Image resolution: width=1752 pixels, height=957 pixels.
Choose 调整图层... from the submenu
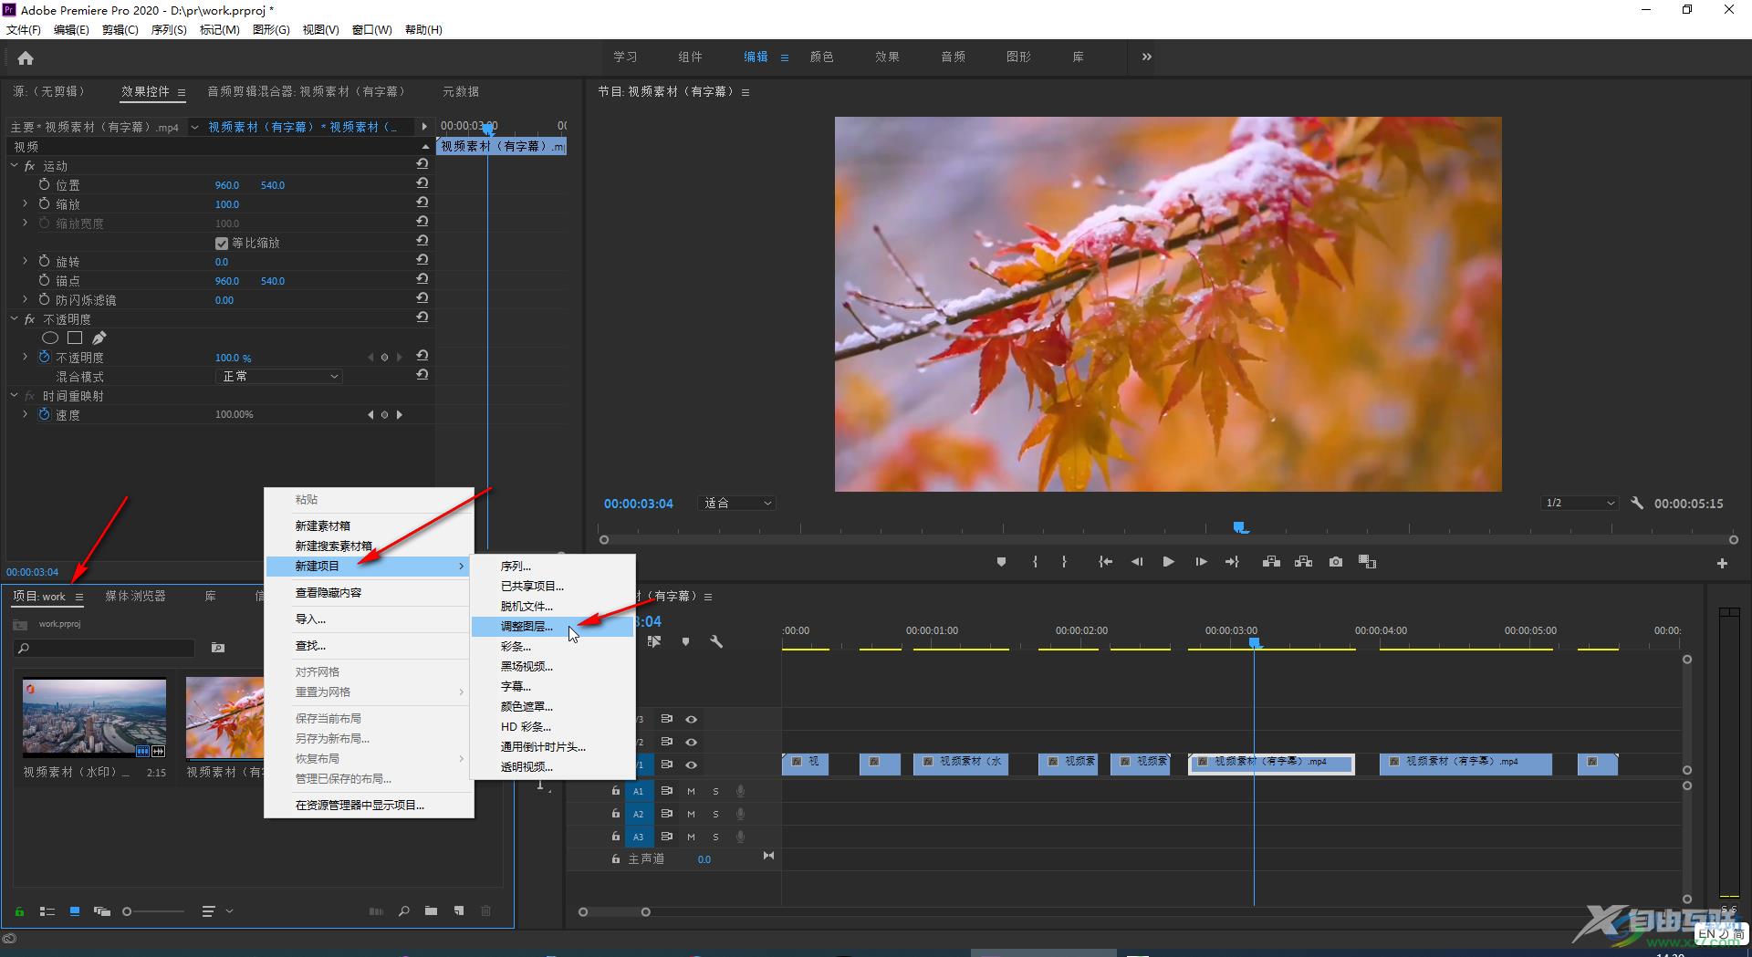pyautogui.click(x=553, y=626)
